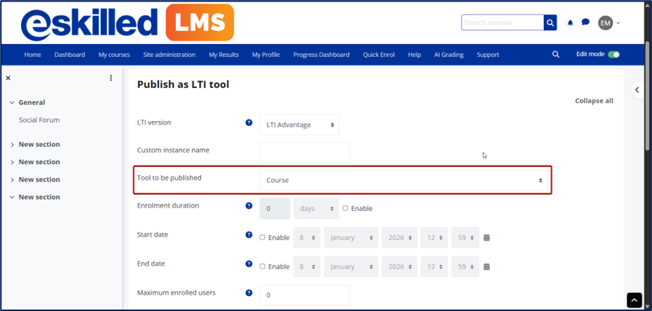
Task: Click the navbar search magnifier icon
Action: click(x=555, y=54)
